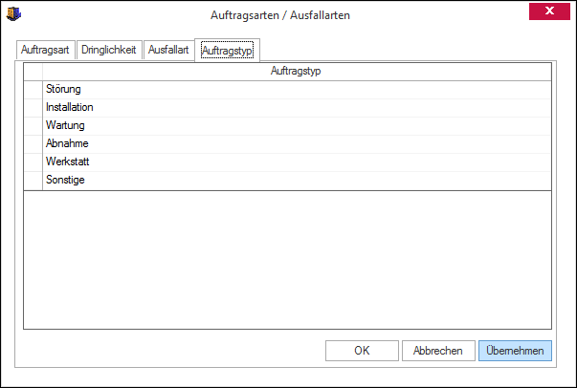The image size is (577, 388).
Task: Click the row selector beside Sonstige
Action: 33,180
